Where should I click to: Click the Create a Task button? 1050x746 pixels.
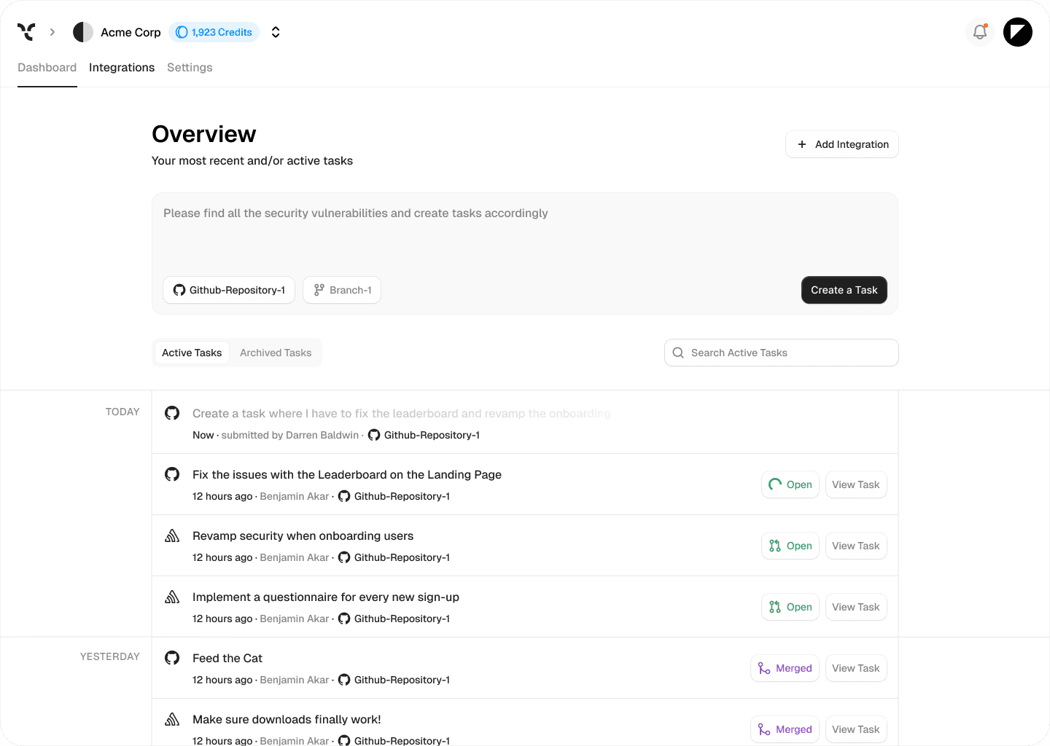coord(844,290)
